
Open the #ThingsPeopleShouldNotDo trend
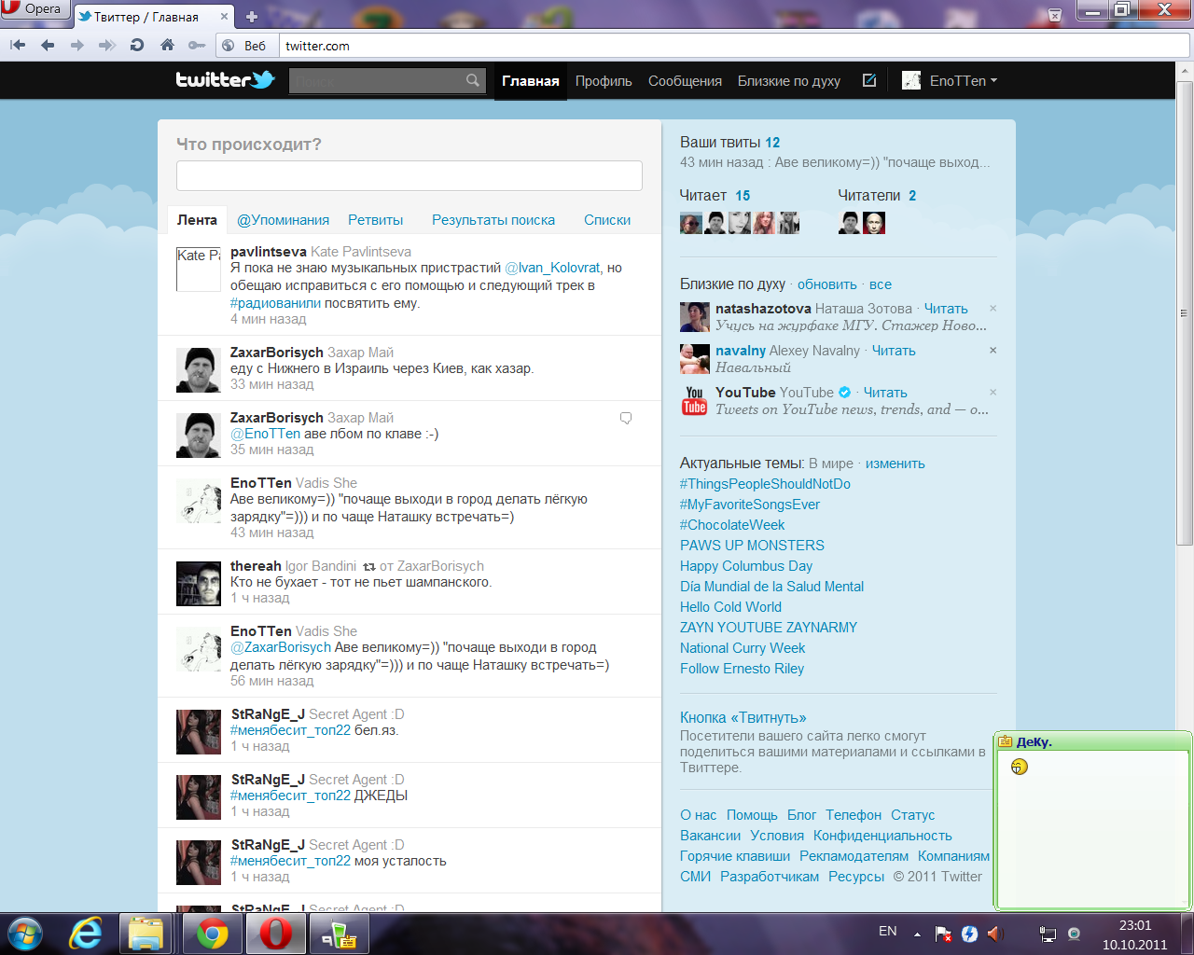click(765, 484)
